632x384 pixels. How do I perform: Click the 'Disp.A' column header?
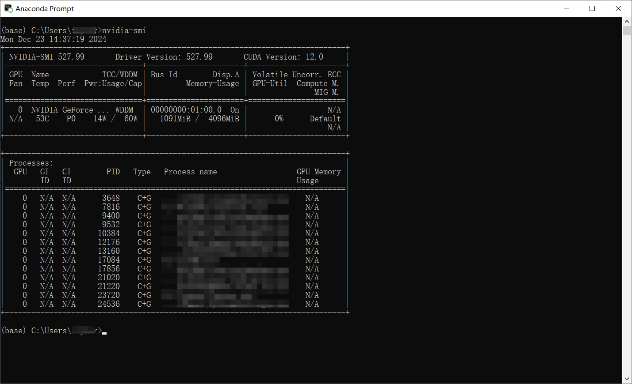tap(226, 75)
